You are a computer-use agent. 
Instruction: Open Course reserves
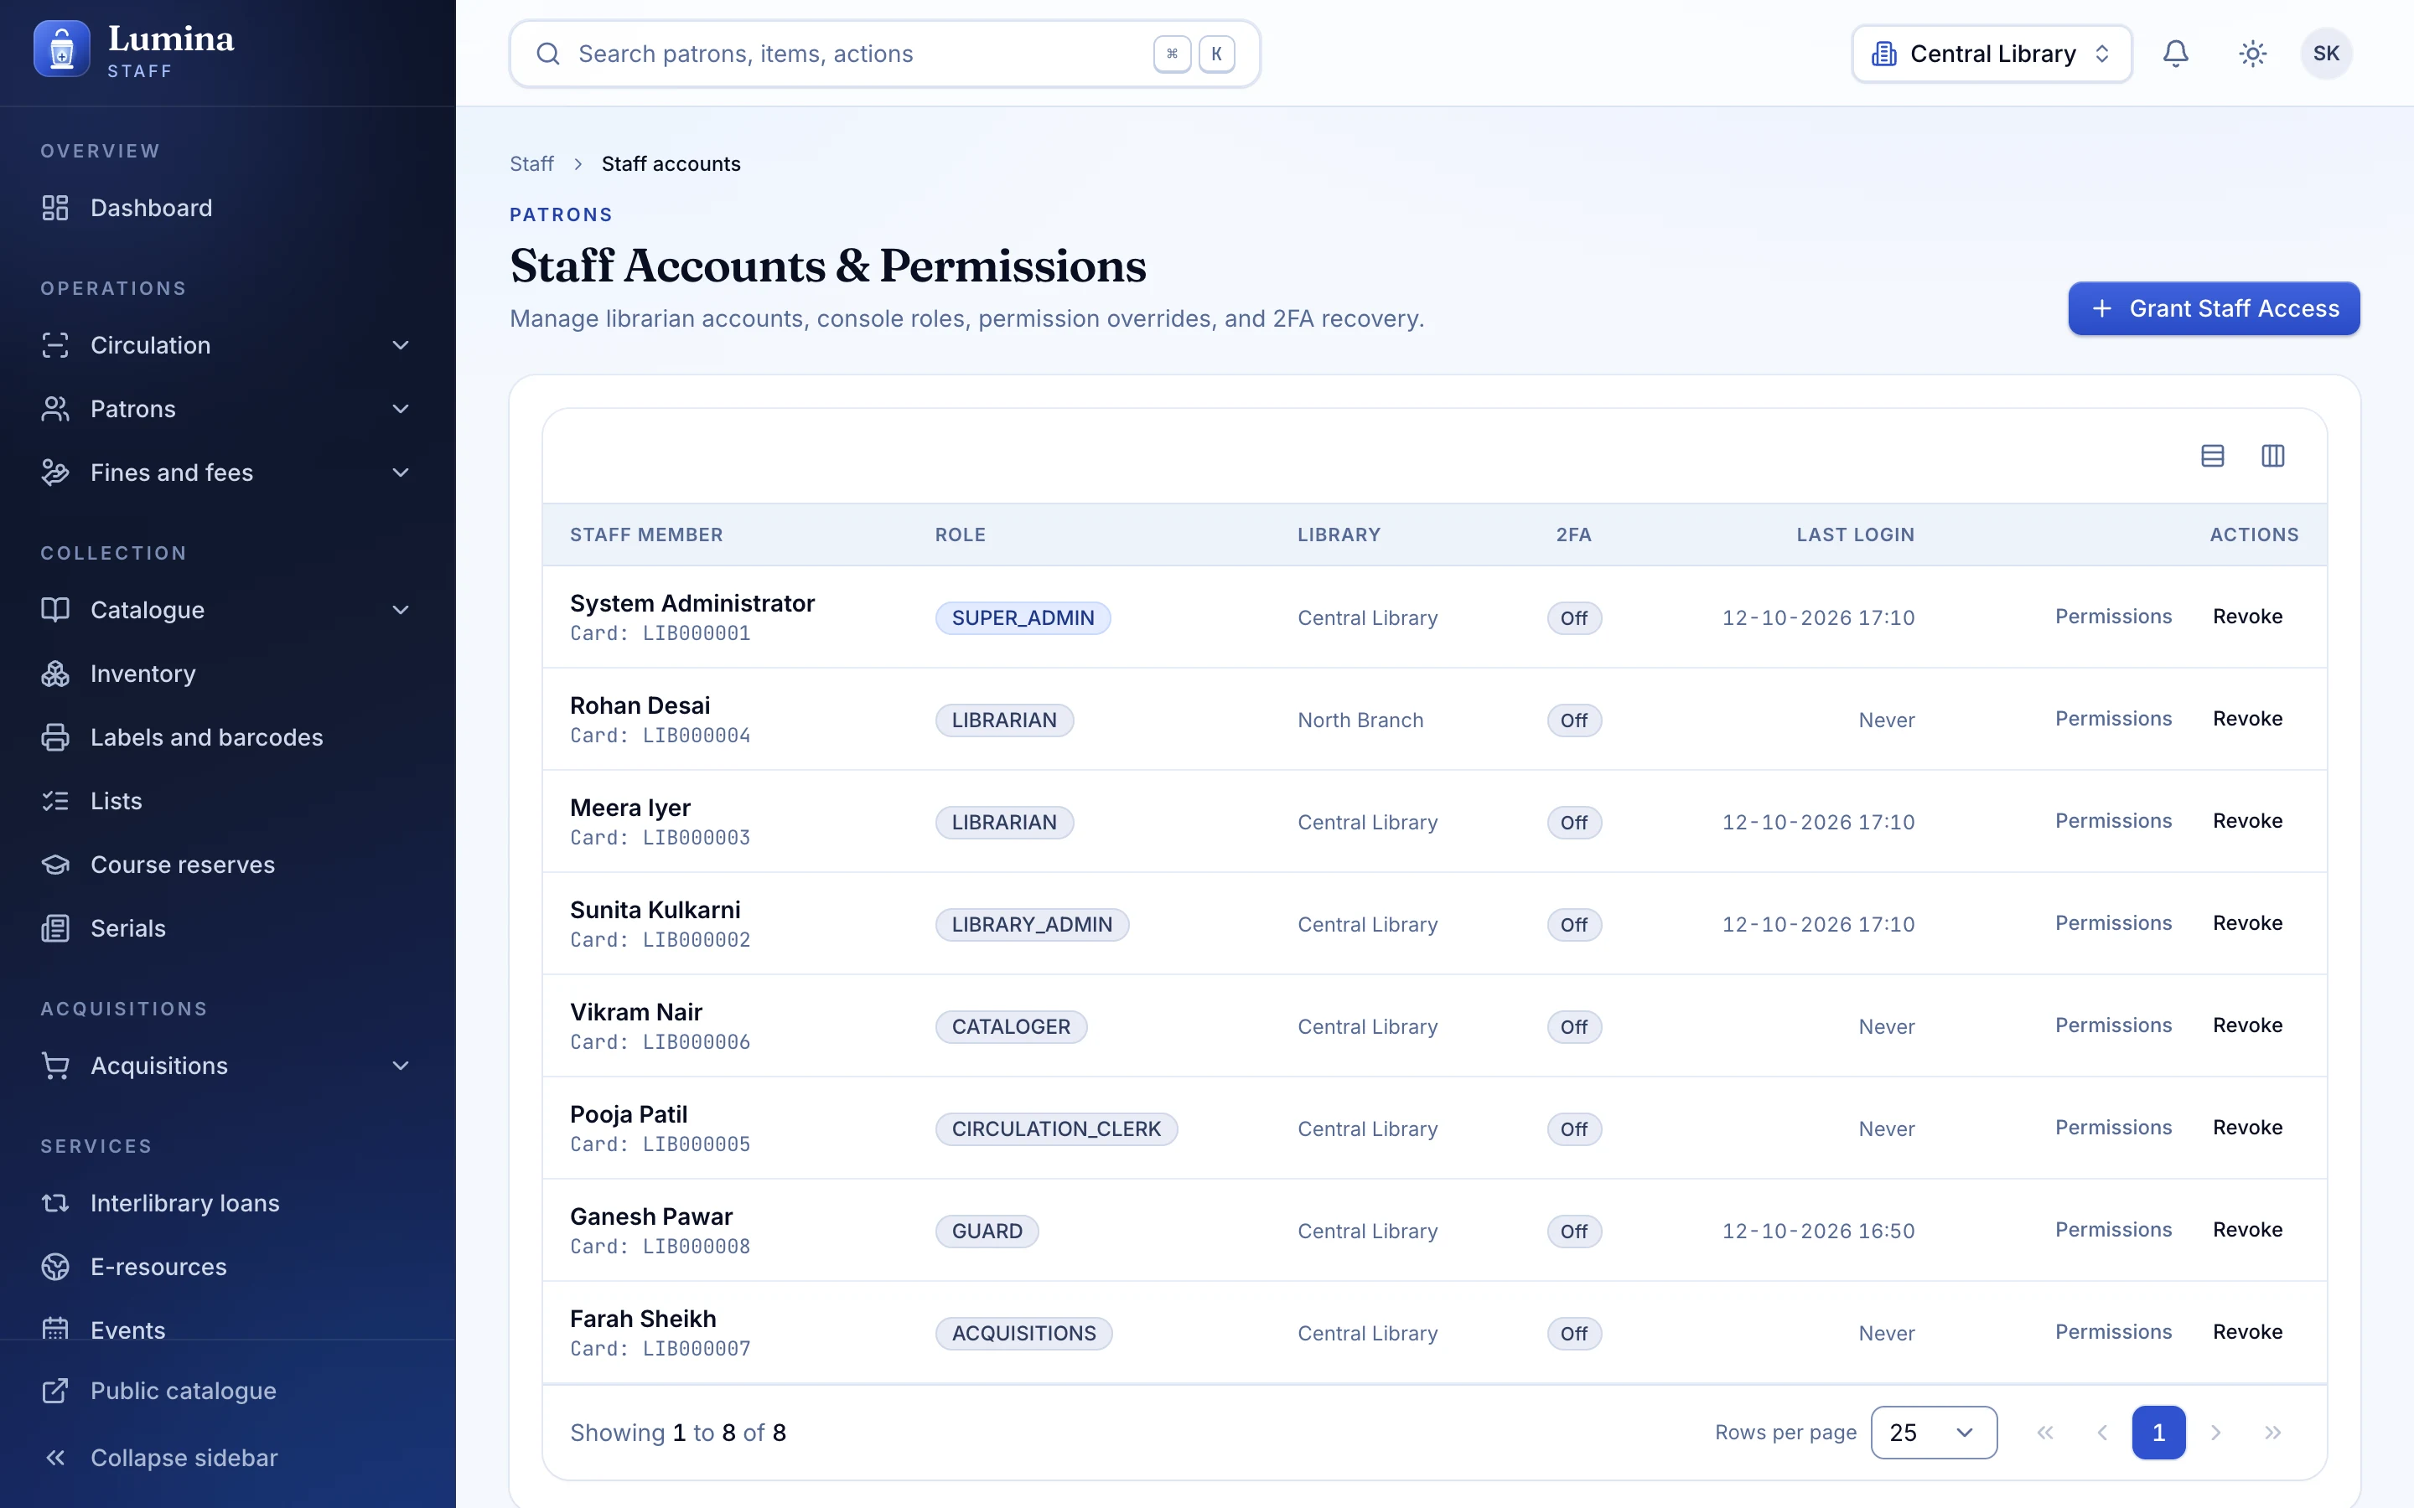(227, 865)
